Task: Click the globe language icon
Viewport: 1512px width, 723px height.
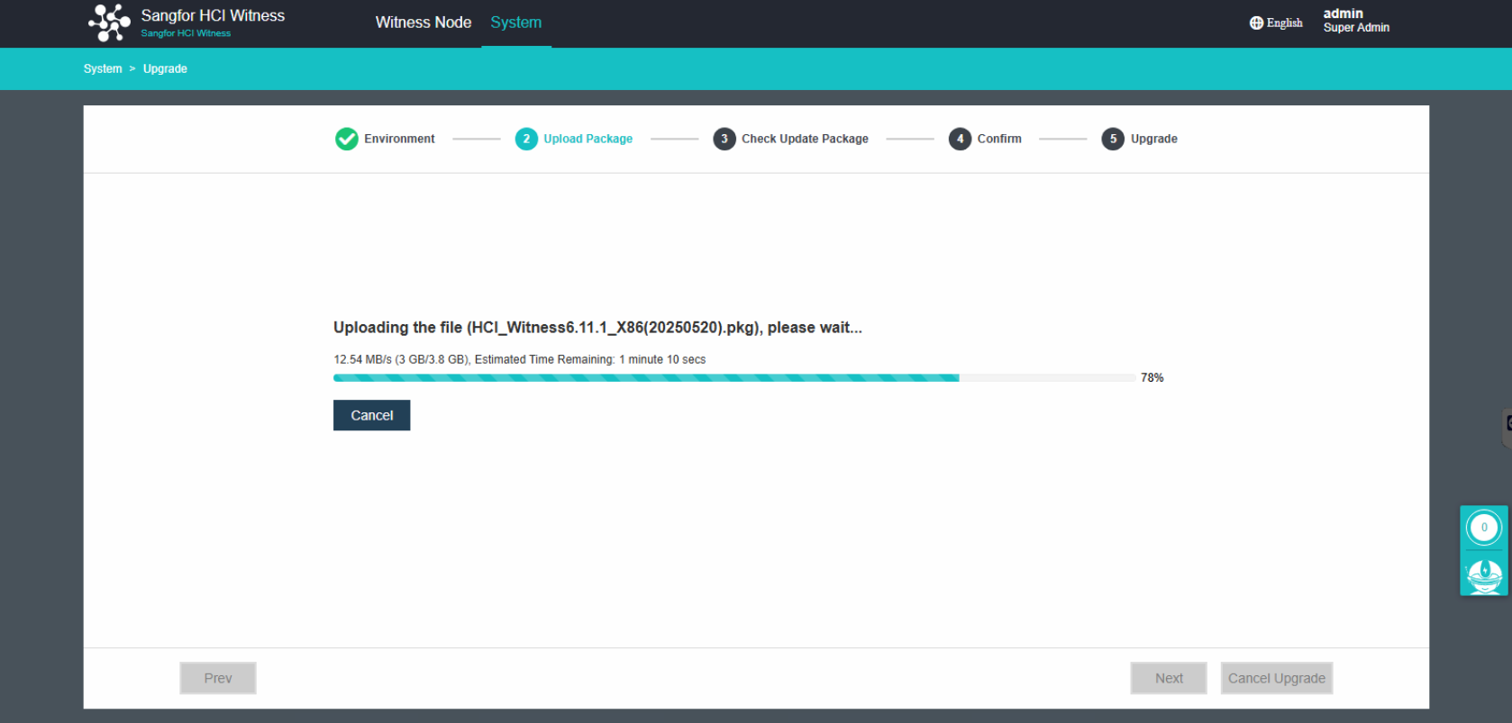Action: [1256, 23]
